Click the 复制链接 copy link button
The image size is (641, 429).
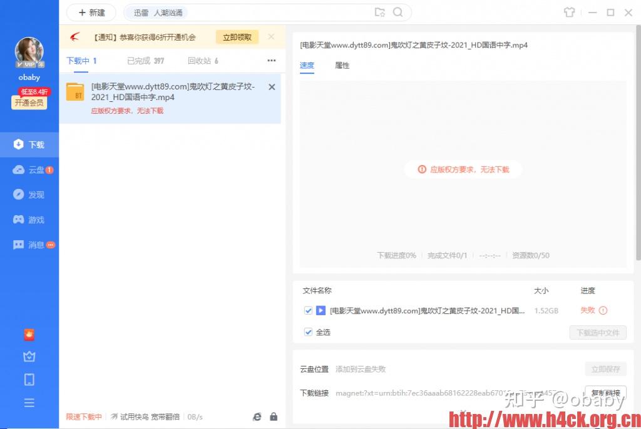[605, 393]
